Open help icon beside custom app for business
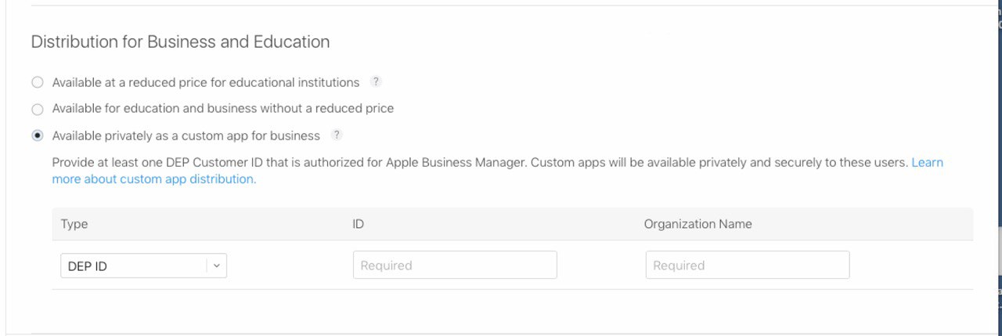This screenshot has width=1002, height=336. click(x=337, y=135)
